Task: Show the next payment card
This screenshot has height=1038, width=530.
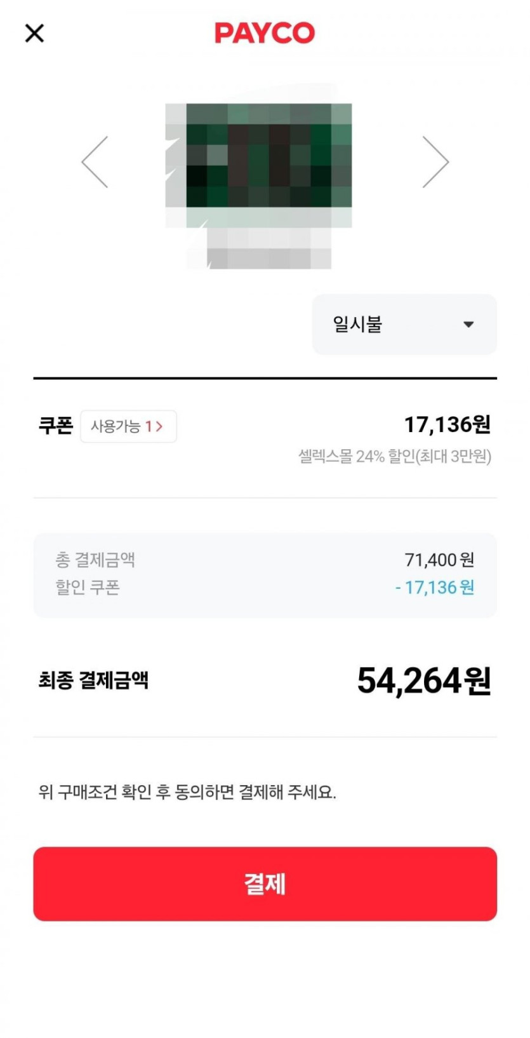Action: tap(435, 162)
